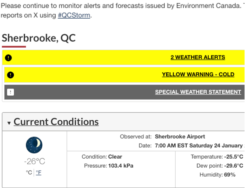Expand the 2 Weather Alerts list
The height and width of the screenshot is (188, 246).
(x=198, y=57)
